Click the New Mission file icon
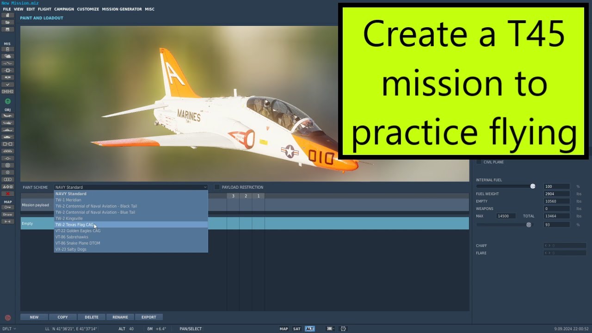This screenshot has height=333, width=592. [x=7, y=15]
